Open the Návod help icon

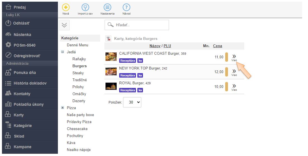[126, 8]
